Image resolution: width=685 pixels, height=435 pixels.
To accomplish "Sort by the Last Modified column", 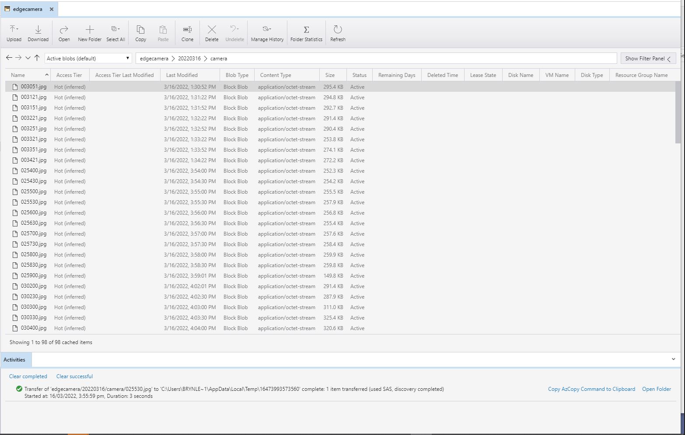I will pyautogui.click(x=182, y=75).
